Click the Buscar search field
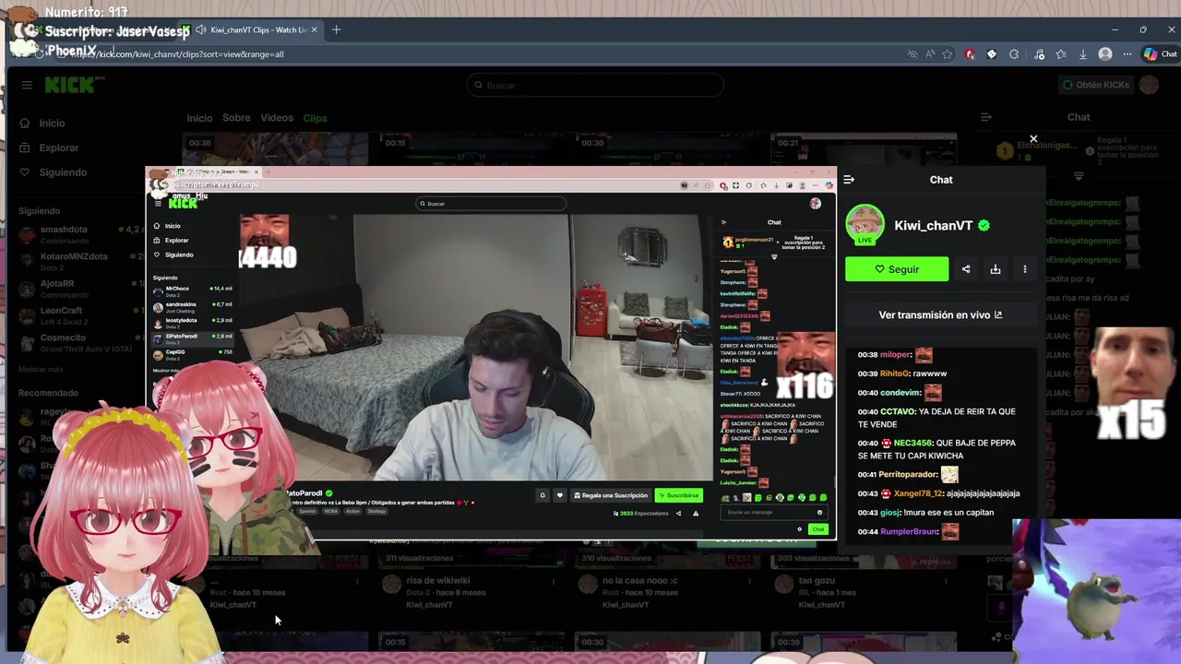Image resolution: width=1181 pixels, height=664 pixels. coord(595,85)
